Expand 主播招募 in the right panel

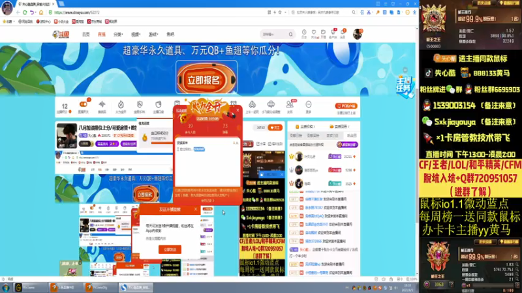coord(305,126)
